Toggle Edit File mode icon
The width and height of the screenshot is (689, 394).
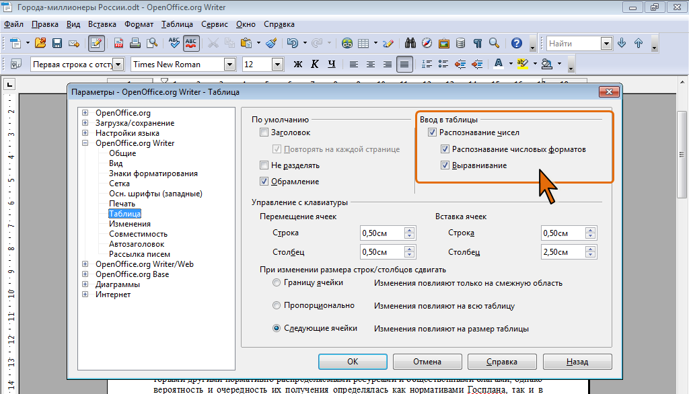click(x=96, y=43)
